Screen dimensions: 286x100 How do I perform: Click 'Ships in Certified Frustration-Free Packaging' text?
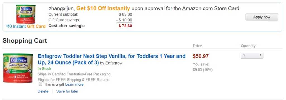[74, 74]
